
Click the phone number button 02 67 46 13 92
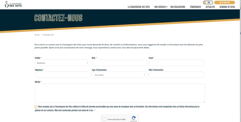(224, 3)
